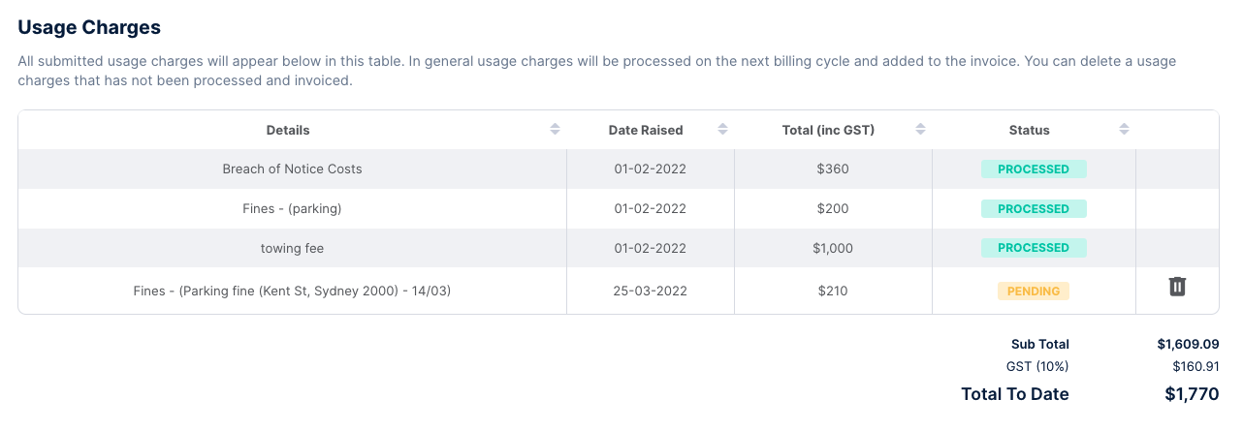Image resolution: width=1243 pixels, height=430 pixels.
Task: Sort table by Details column
Action: coord(555,130)
